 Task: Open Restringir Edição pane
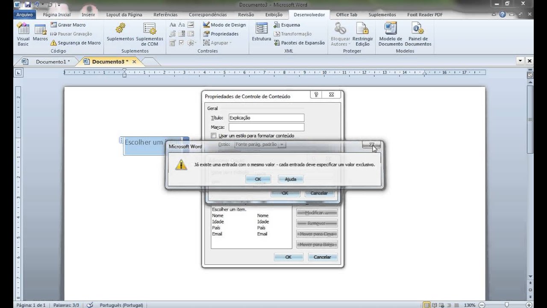tap(362, 34)
